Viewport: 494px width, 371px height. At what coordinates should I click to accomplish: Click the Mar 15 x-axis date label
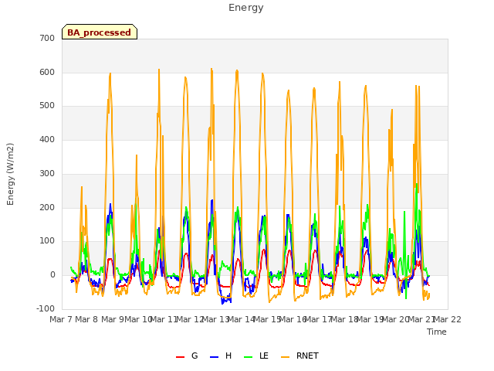[268, 319]
